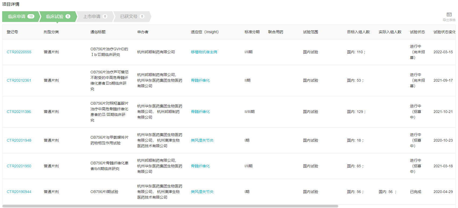This screenshot has width=458, height=208.
Task: Click the 登记号 column header
Action: click(x=12, y=32)
